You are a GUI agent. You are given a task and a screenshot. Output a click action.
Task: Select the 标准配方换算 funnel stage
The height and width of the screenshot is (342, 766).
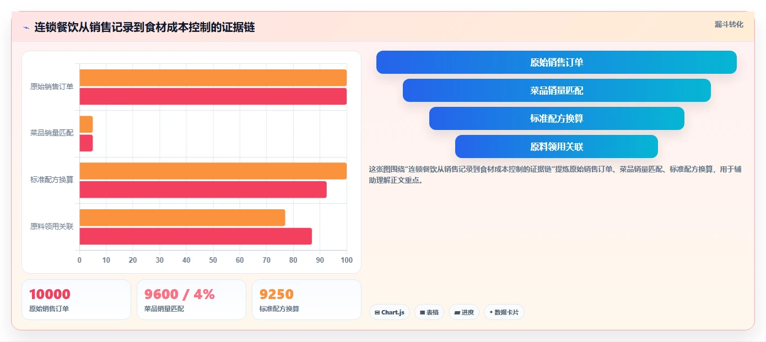pos(557,118)
